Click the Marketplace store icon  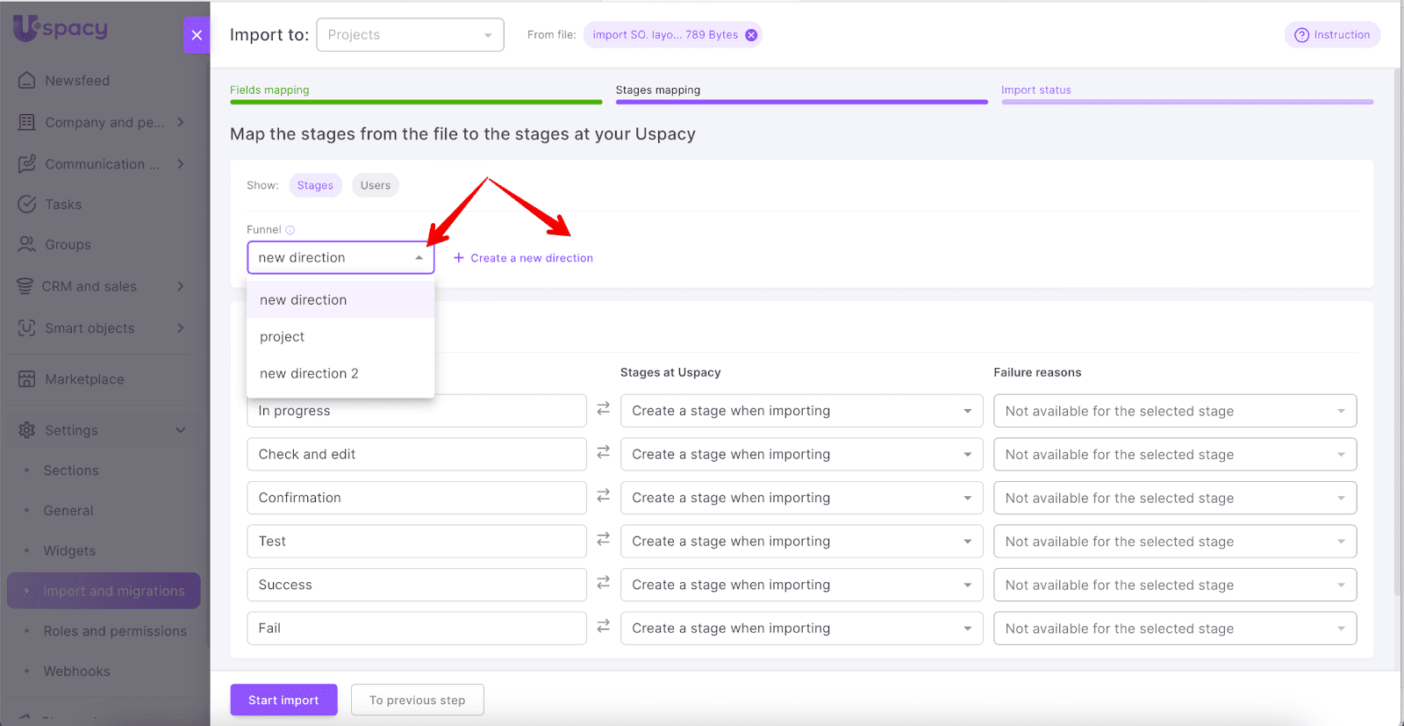click(27, 379)
